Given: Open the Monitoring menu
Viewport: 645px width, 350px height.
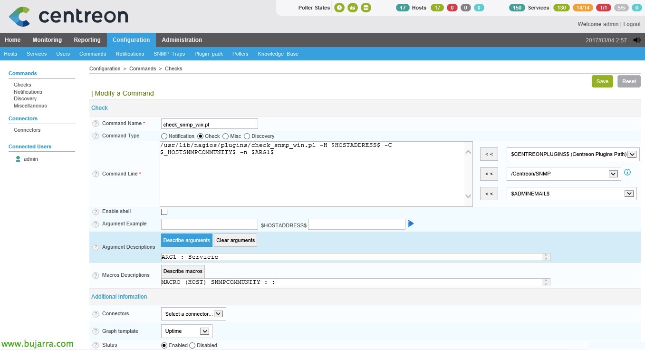Looking at the screenshot, I should point(47,40).
